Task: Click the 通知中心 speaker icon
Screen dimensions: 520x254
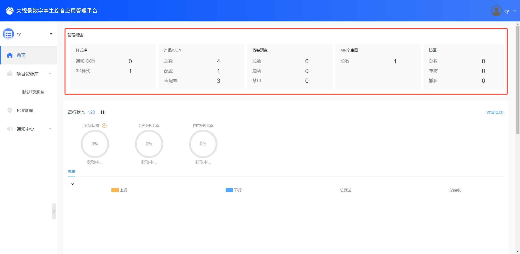Action: click(x=10, y=129)
